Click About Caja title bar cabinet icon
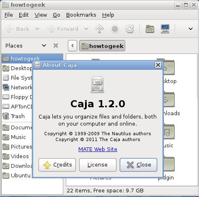The width and height of the screenshot is (199, 197). pyautogui.click(x=37, y=65)
